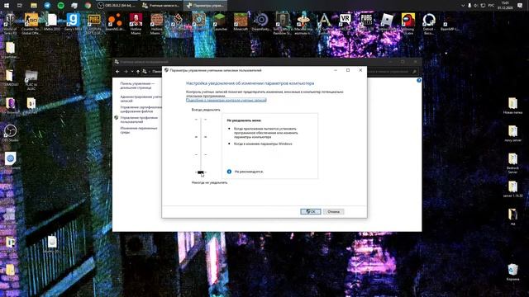
Task: Set UAC slider to second notch from top
Action: [201, 137]
